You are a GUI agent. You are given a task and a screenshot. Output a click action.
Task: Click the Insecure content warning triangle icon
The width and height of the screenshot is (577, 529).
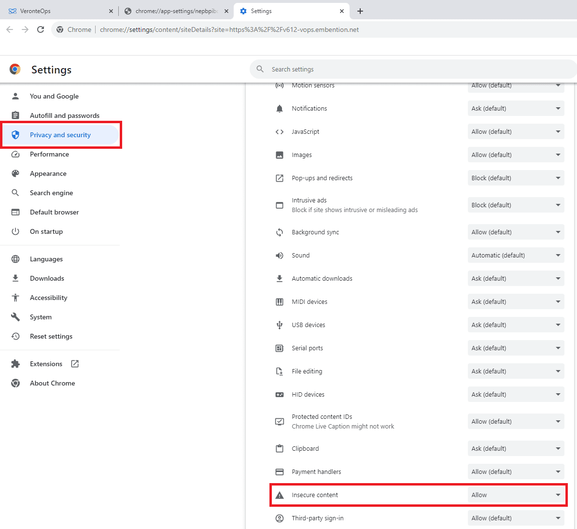280,495
